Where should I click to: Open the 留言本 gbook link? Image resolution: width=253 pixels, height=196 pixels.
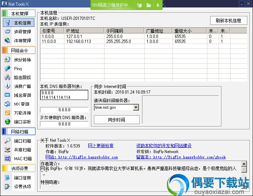click(x=181, y=157)
